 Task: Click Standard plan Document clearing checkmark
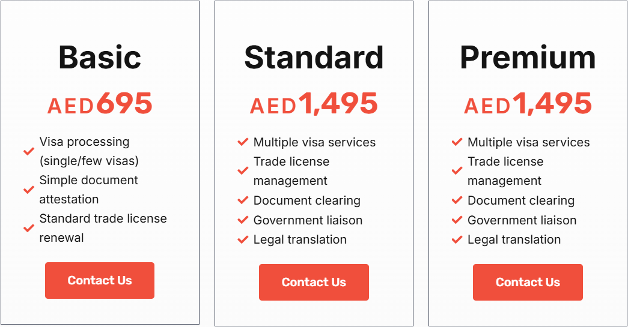pos(243,200)
